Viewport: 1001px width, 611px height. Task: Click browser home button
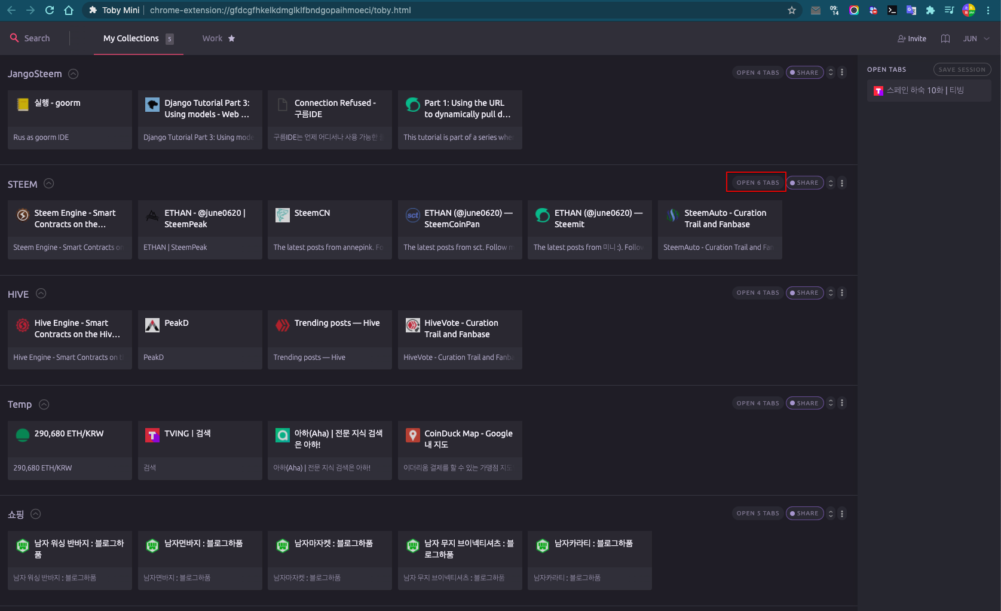[x=69, y=10]
